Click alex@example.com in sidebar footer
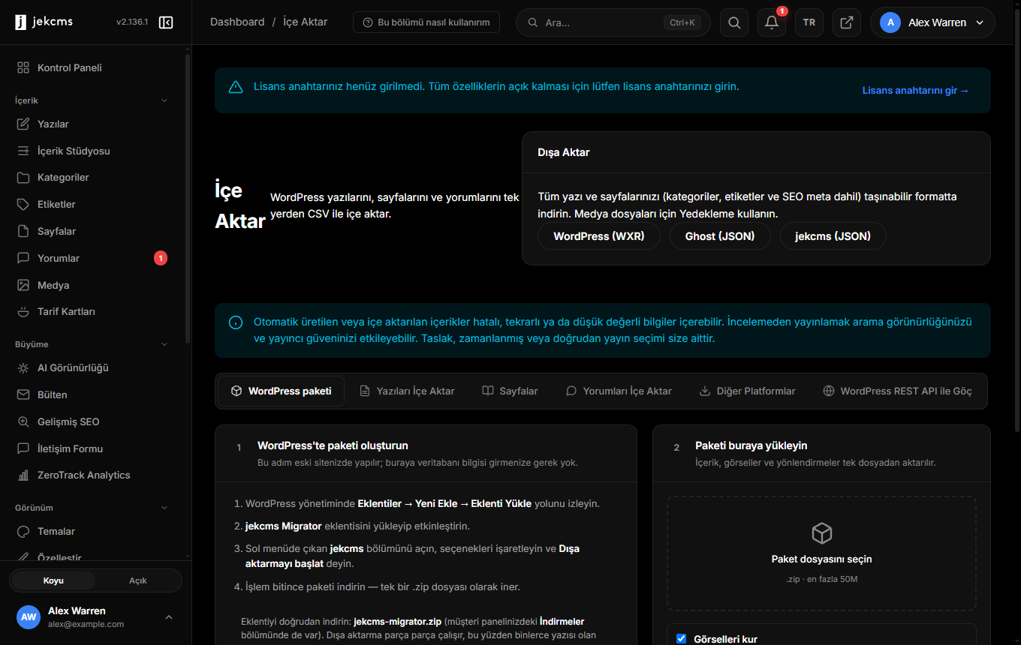This screenshot has height=645, width=1021. [86, 624]
